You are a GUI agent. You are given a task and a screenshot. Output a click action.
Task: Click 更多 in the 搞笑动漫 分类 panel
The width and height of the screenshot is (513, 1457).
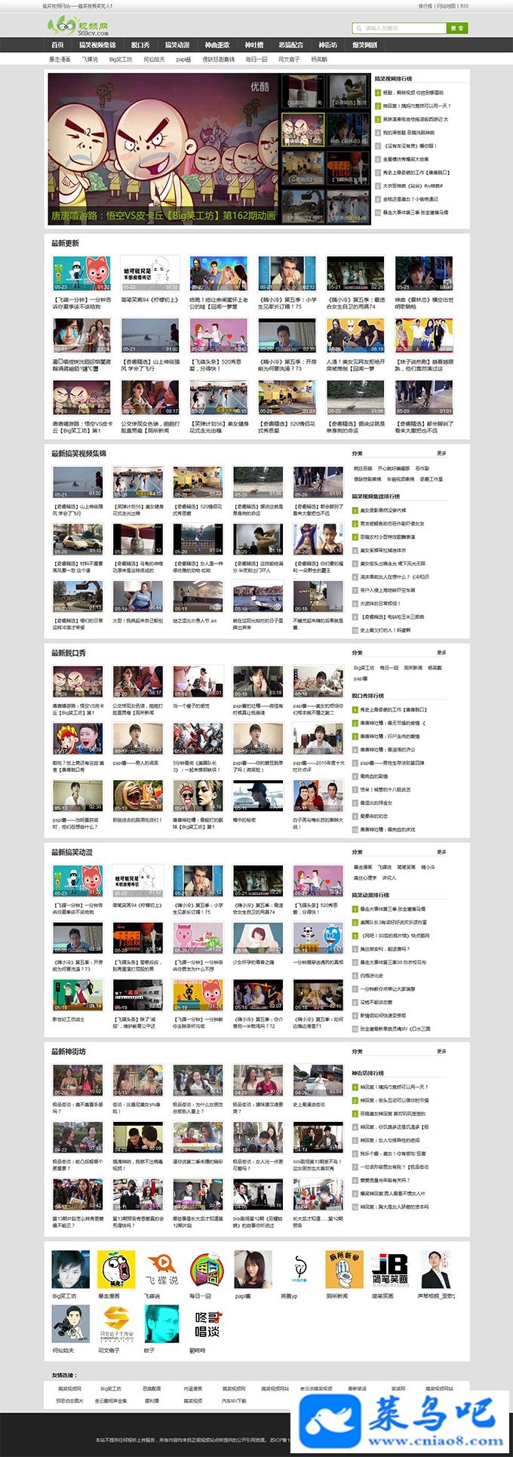click(441, 852)
